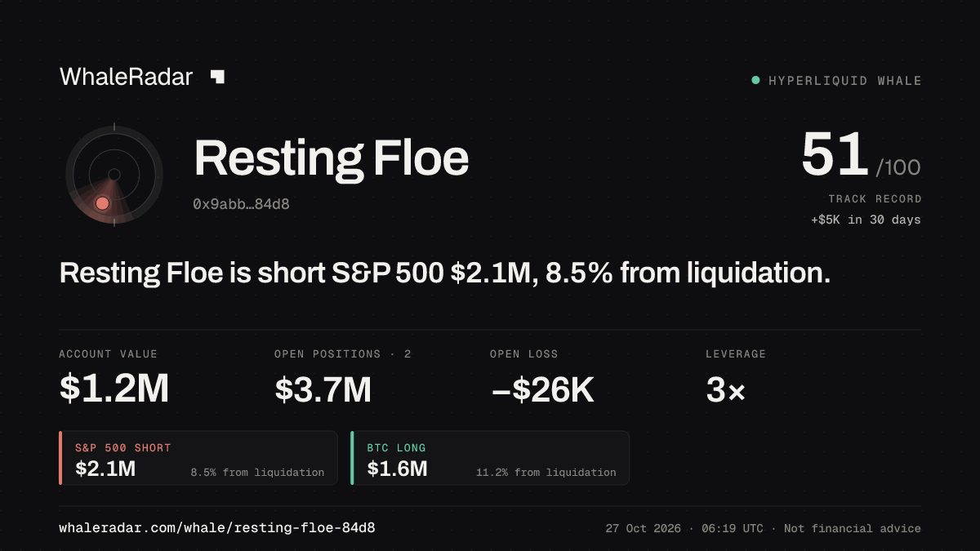The image size is (980, 551).
Task: Click the $3.7M open positions value
Action: [323, 389]
